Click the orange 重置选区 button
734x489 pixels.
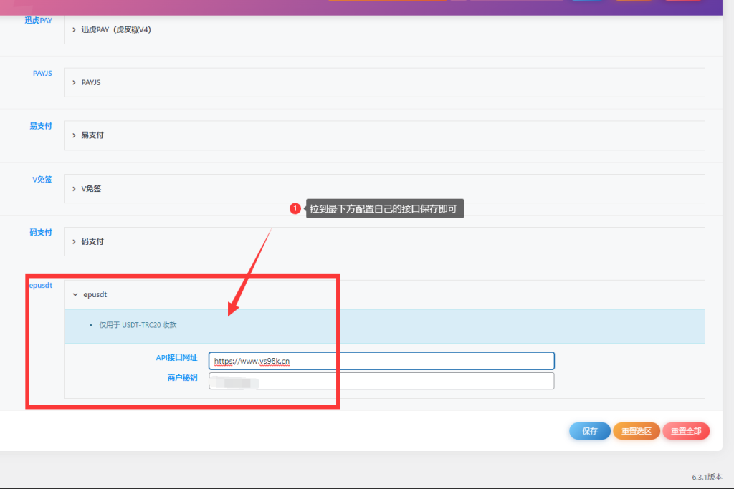point(636,431)
